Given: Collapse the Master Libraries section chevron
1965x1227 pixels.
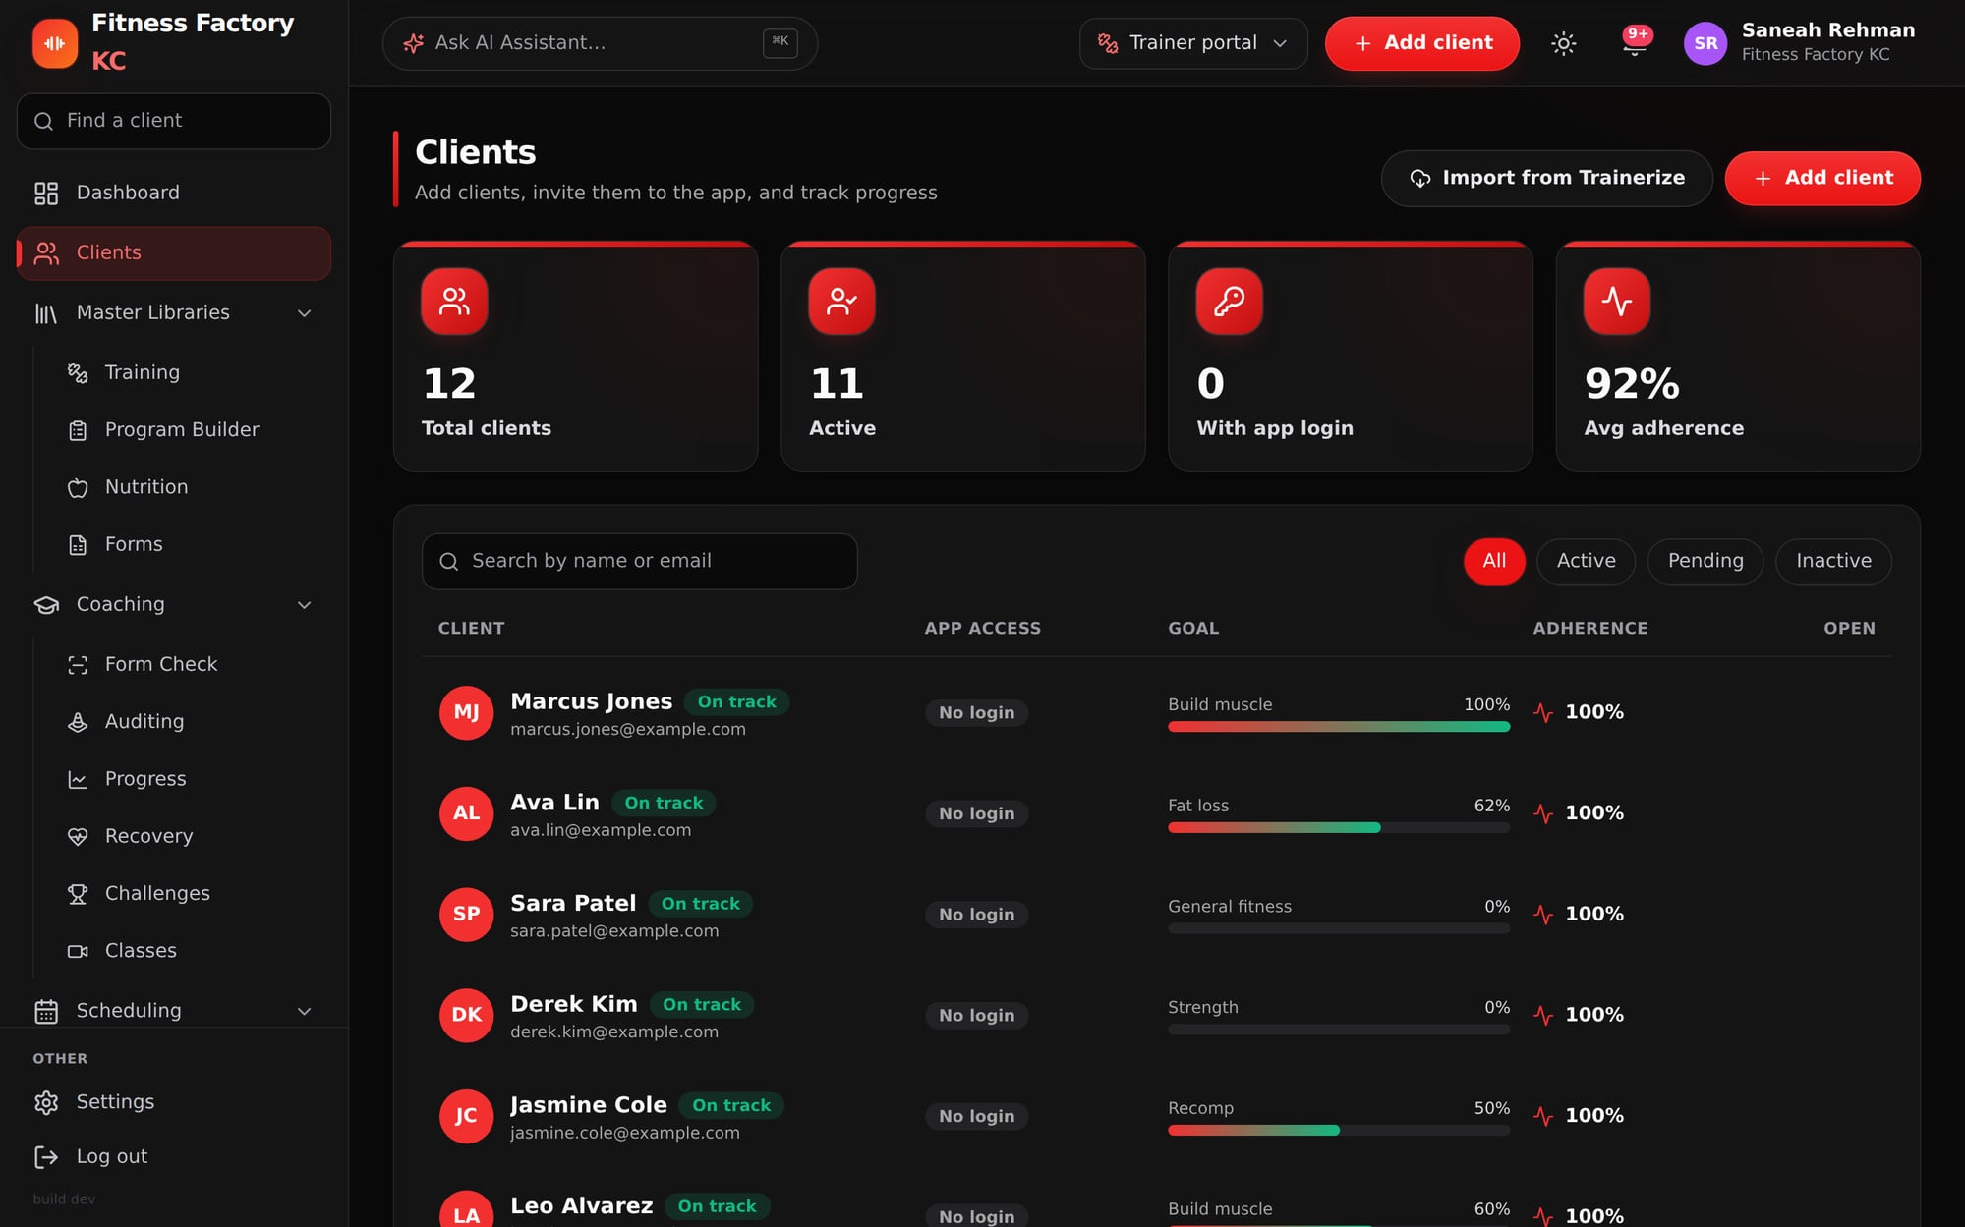Looking at the screenshot, I should click(x=304, y=313).
